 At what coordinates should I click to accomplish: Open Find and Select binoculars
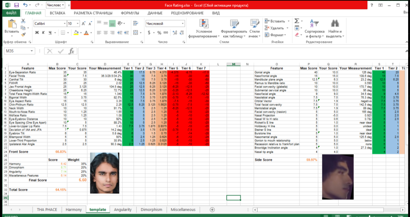(x=335, y=24)
